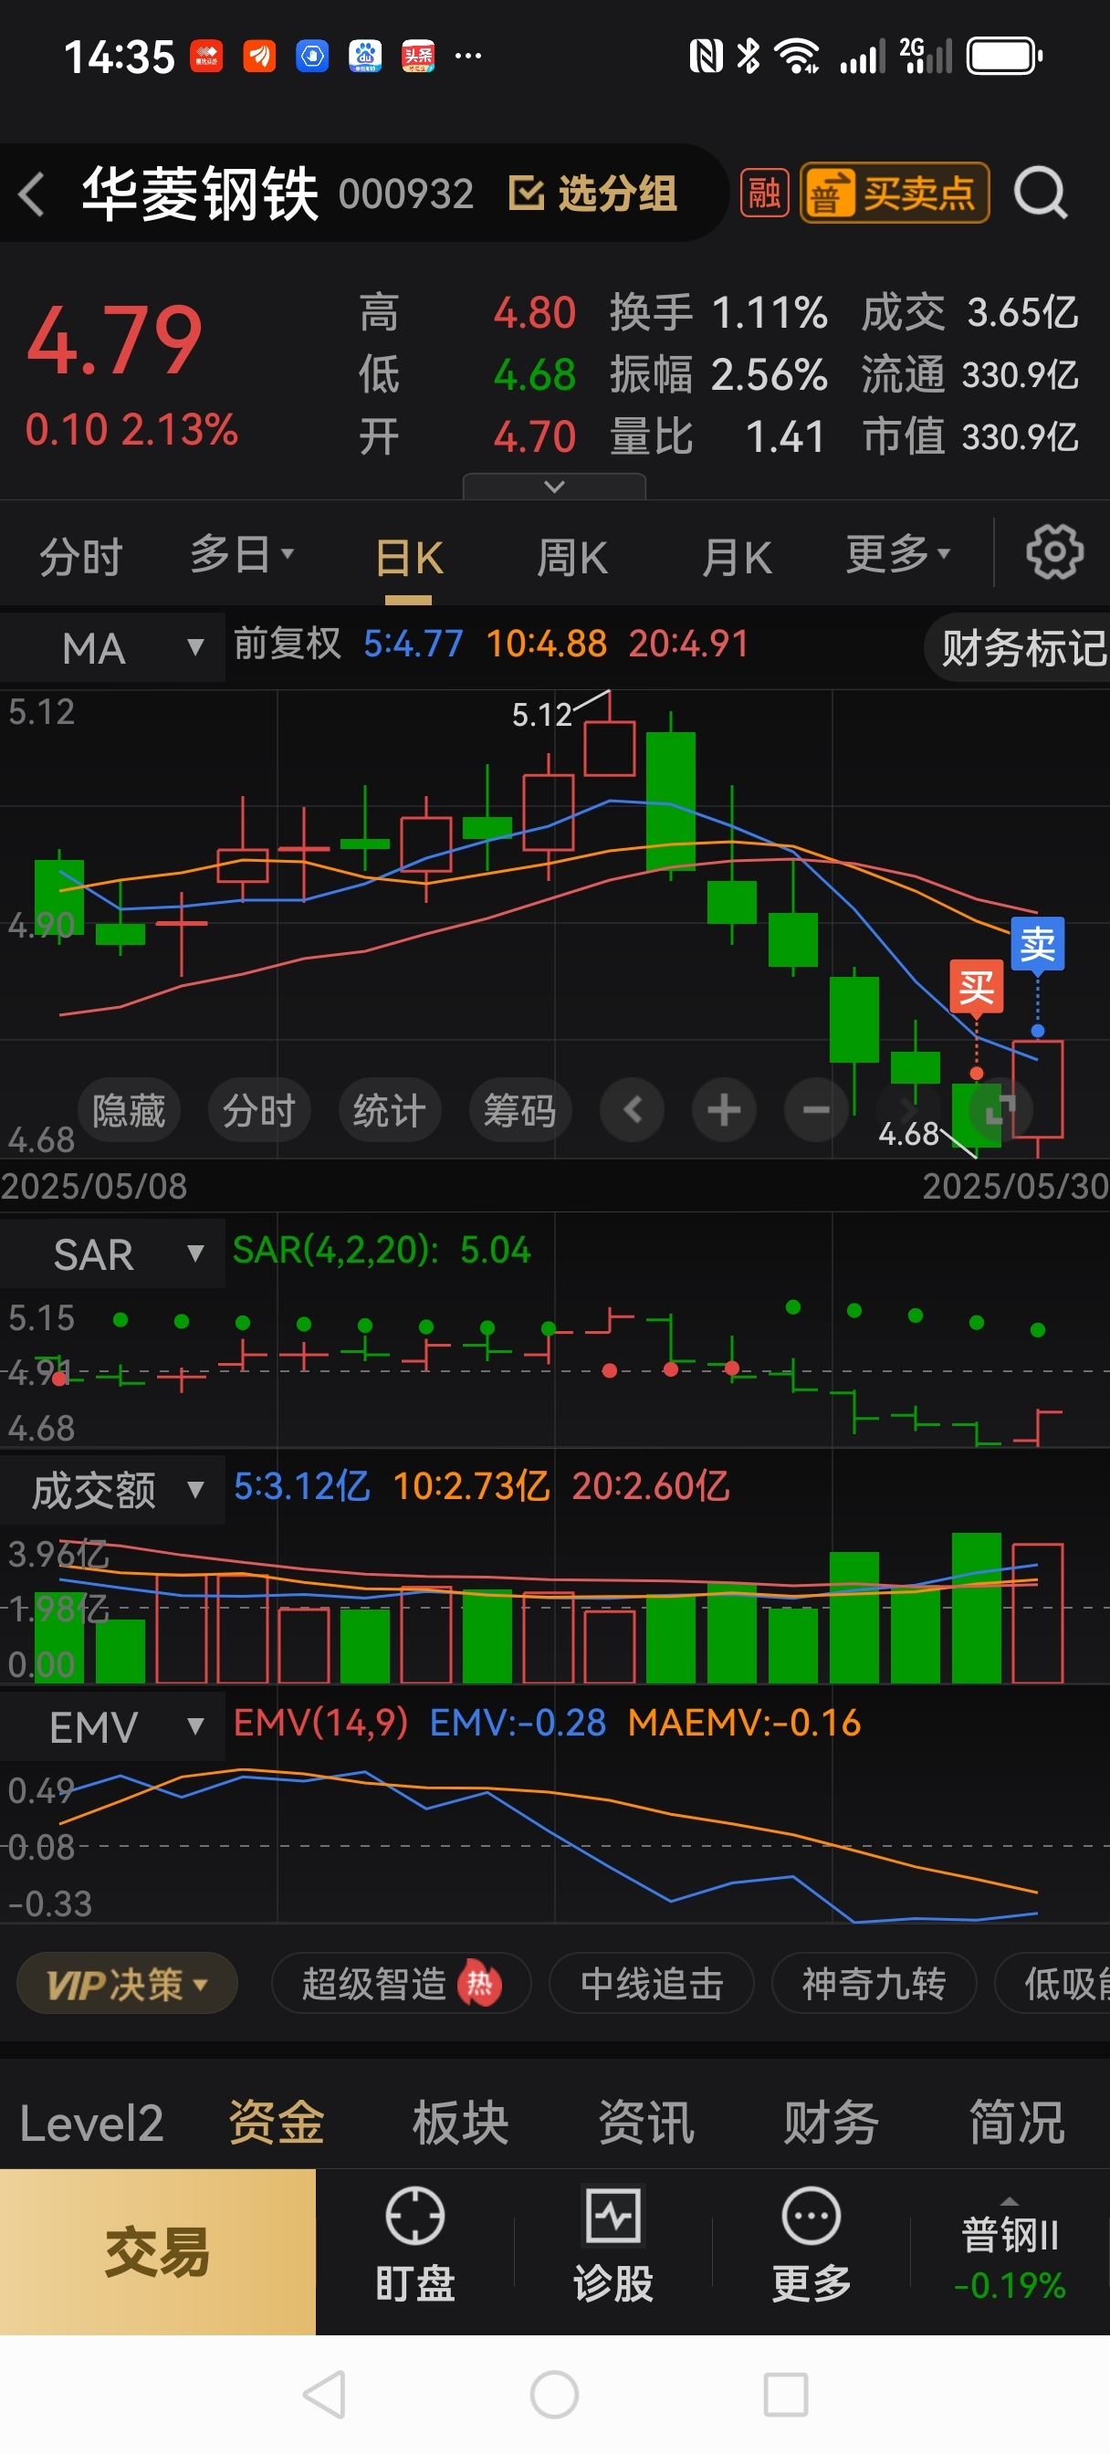Select the 中线追击 strategy chip
Image resolution: width=1110 pixels, height=2454 pixels.
point(652,1984)
